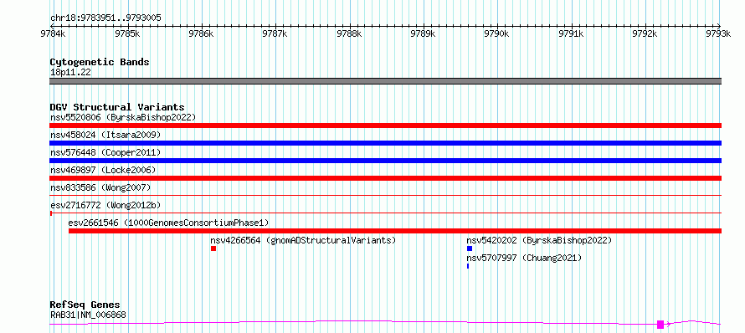
Task: Click the 9787k ruler tick label
Action: (275, 33)
